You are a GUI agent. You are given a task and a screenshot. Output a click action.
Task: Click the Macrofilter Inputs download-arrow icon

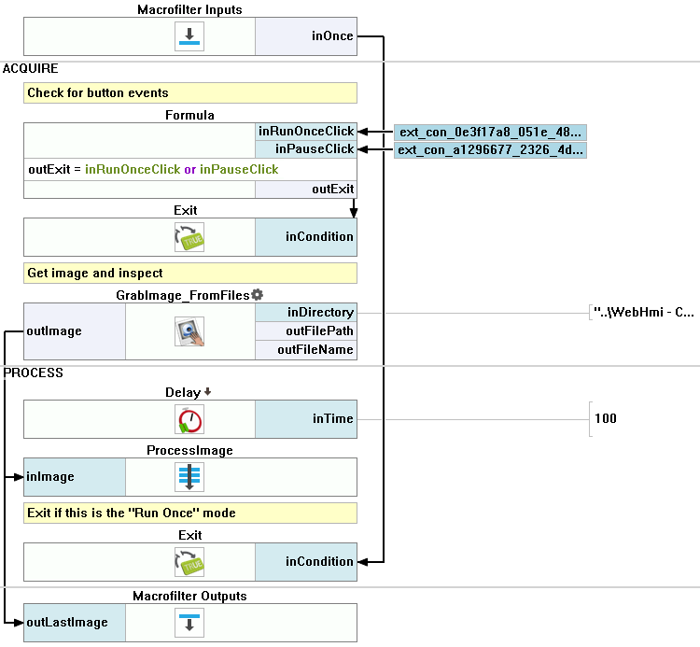click(189, 36)
